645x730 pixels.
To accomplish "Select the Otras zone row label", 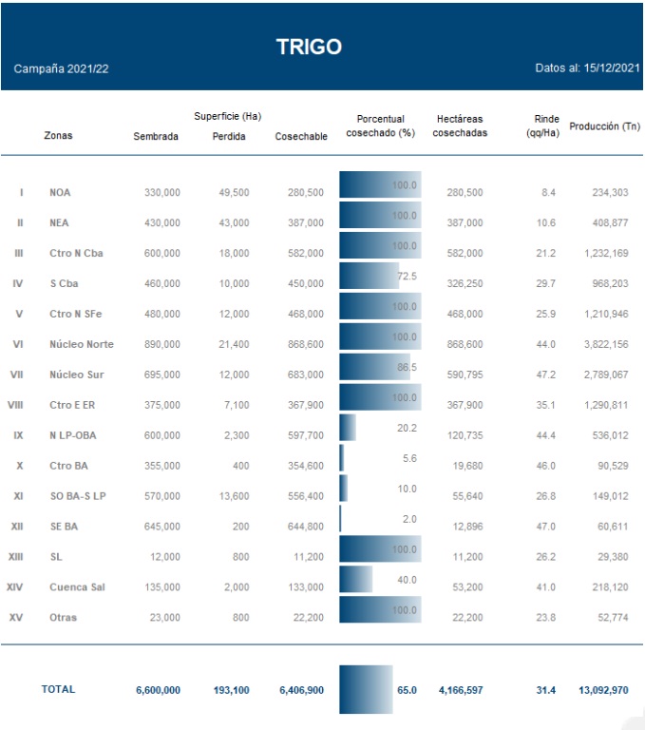I will [x=63, y=618].
